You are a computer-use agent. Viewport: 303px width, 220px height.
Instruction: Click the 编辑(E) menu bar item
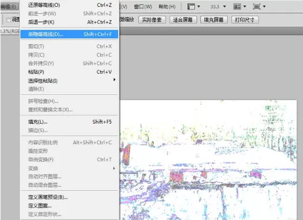(9, 7)
